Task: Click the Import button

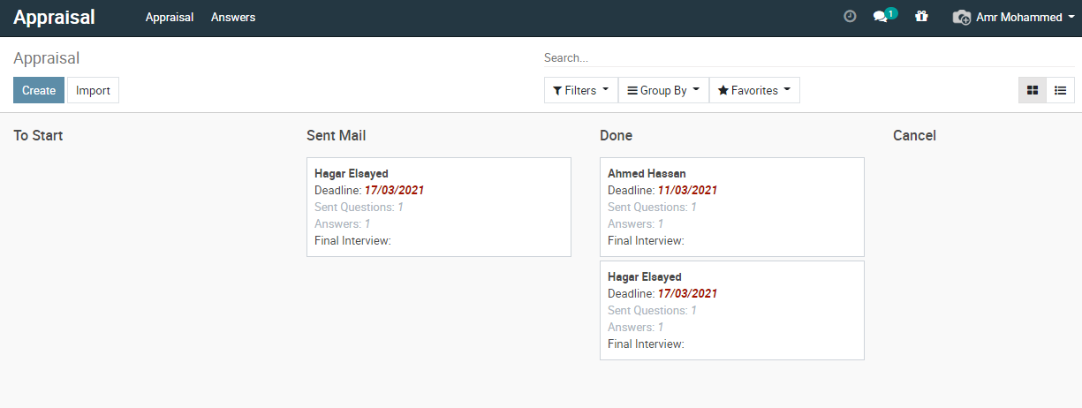Action: pos(93,90)
